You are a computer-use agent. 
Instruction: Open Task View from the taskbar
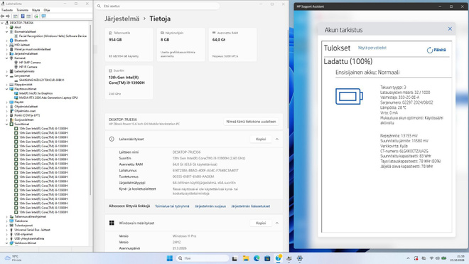pyautogui.click(x=234, y=258)
